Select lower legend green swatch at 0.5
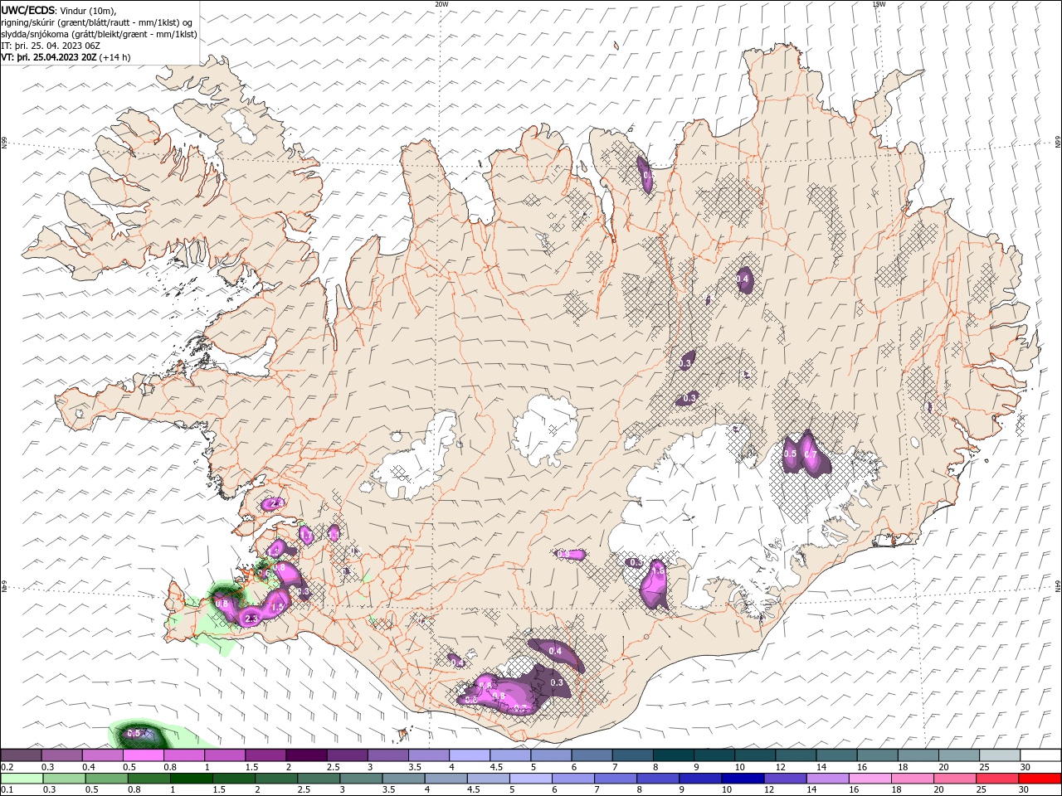The width and height of the screenshot is (1062, 796). 105,779
